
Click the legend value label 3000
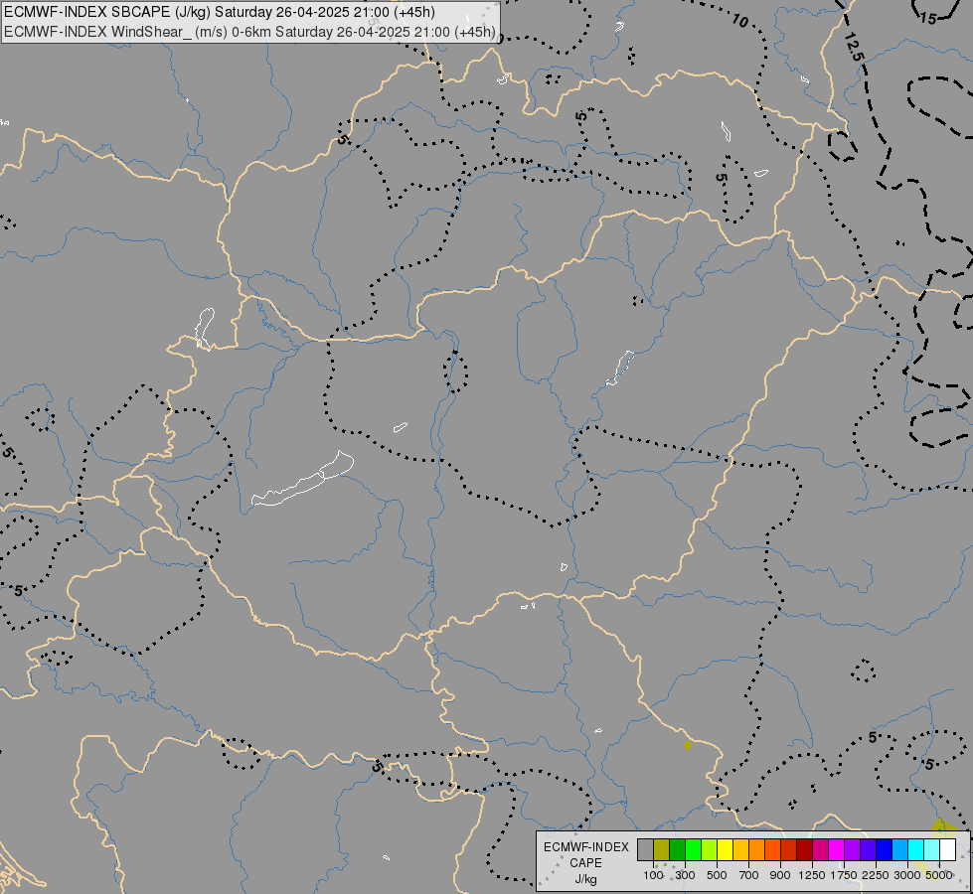click(907, 875)
